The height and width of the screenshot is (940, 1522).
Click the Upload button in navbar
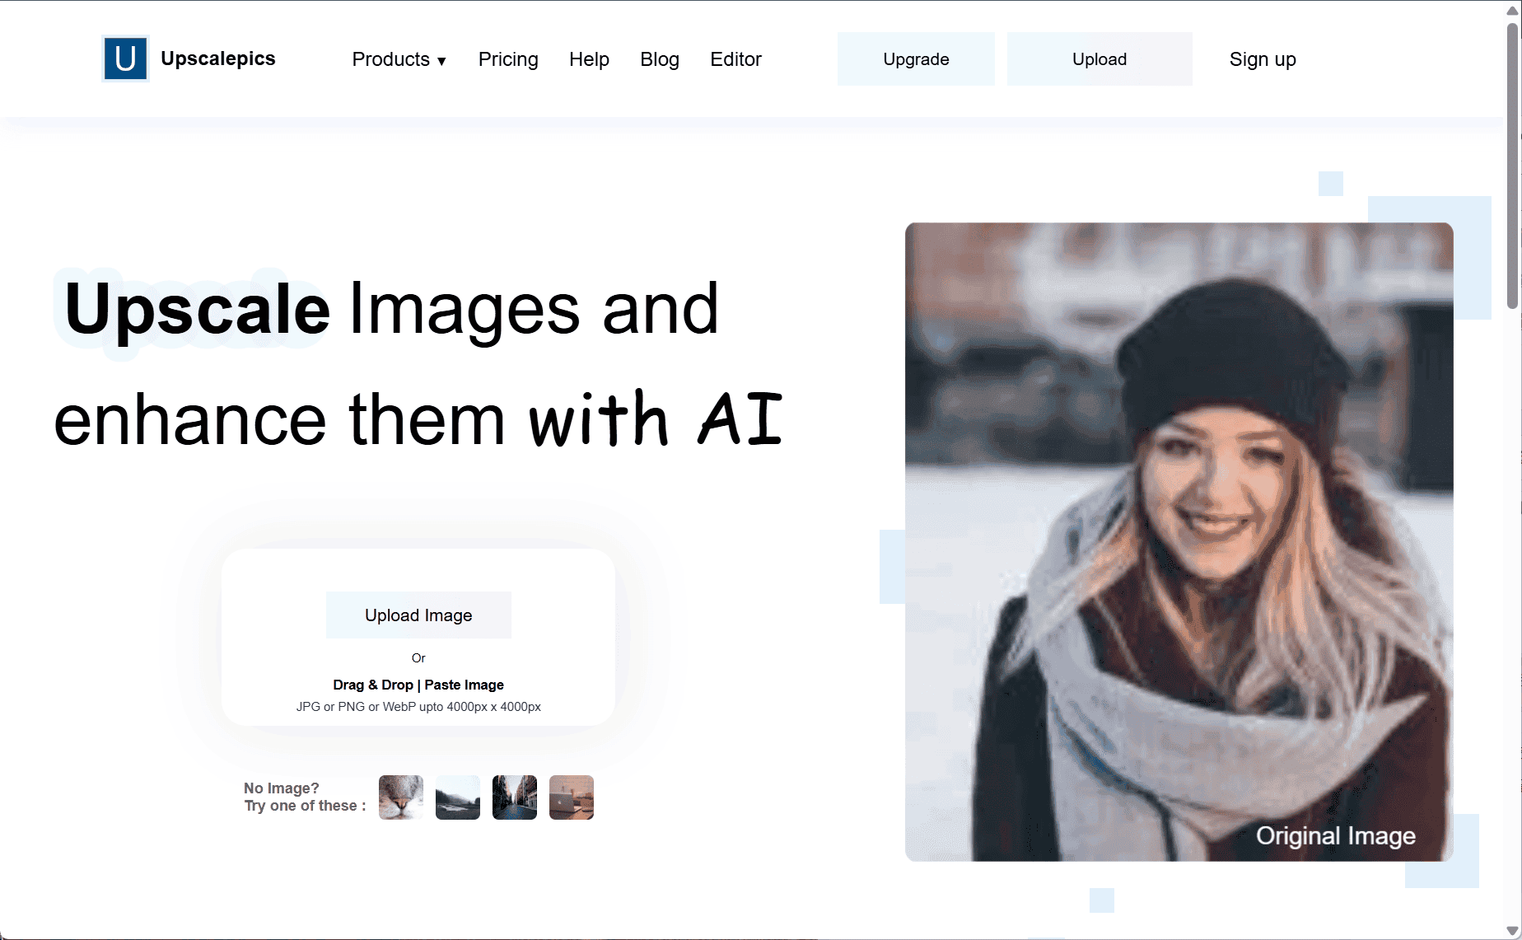pos(1099,58)
